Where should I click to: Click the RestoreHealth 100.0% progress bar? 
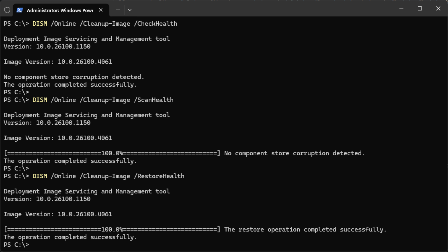point(112,230)
